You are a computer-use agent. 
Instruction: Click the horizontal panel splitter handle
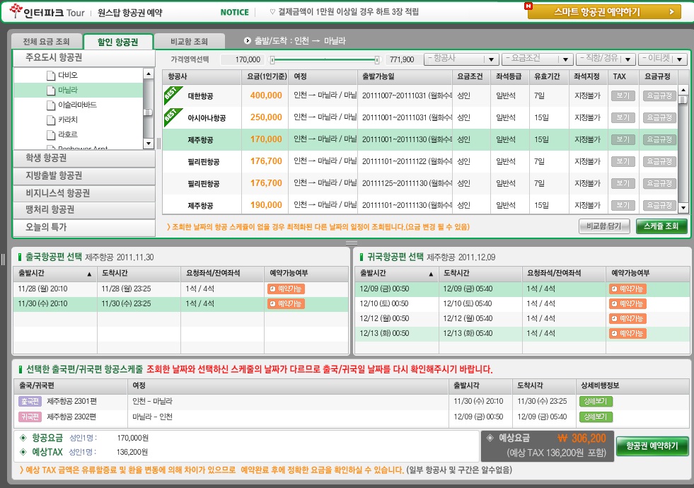352,243
